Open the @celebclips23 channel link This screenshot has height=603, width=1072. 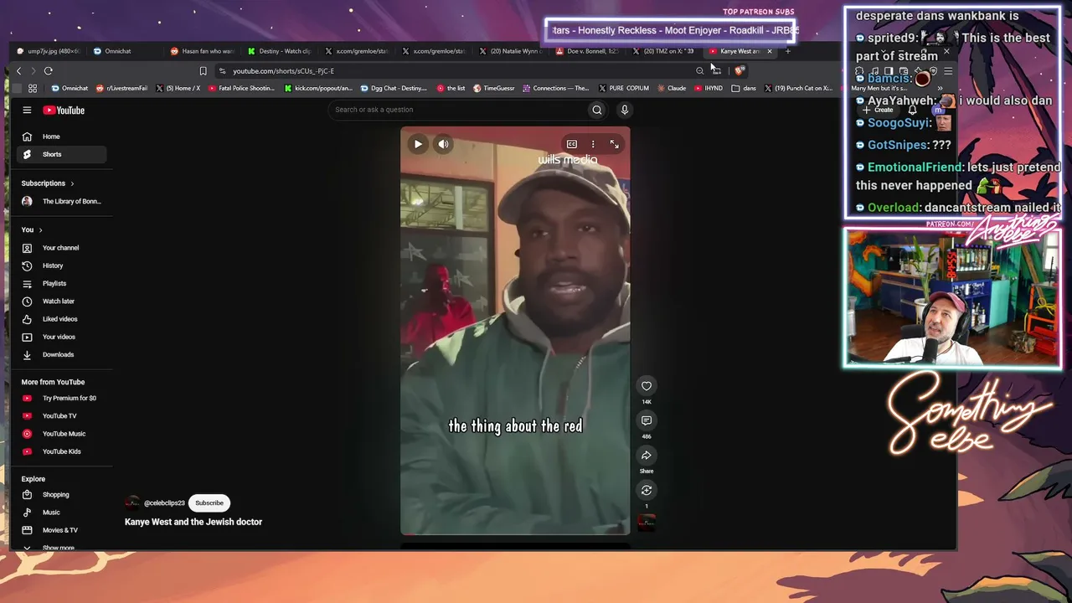point(164,503)
